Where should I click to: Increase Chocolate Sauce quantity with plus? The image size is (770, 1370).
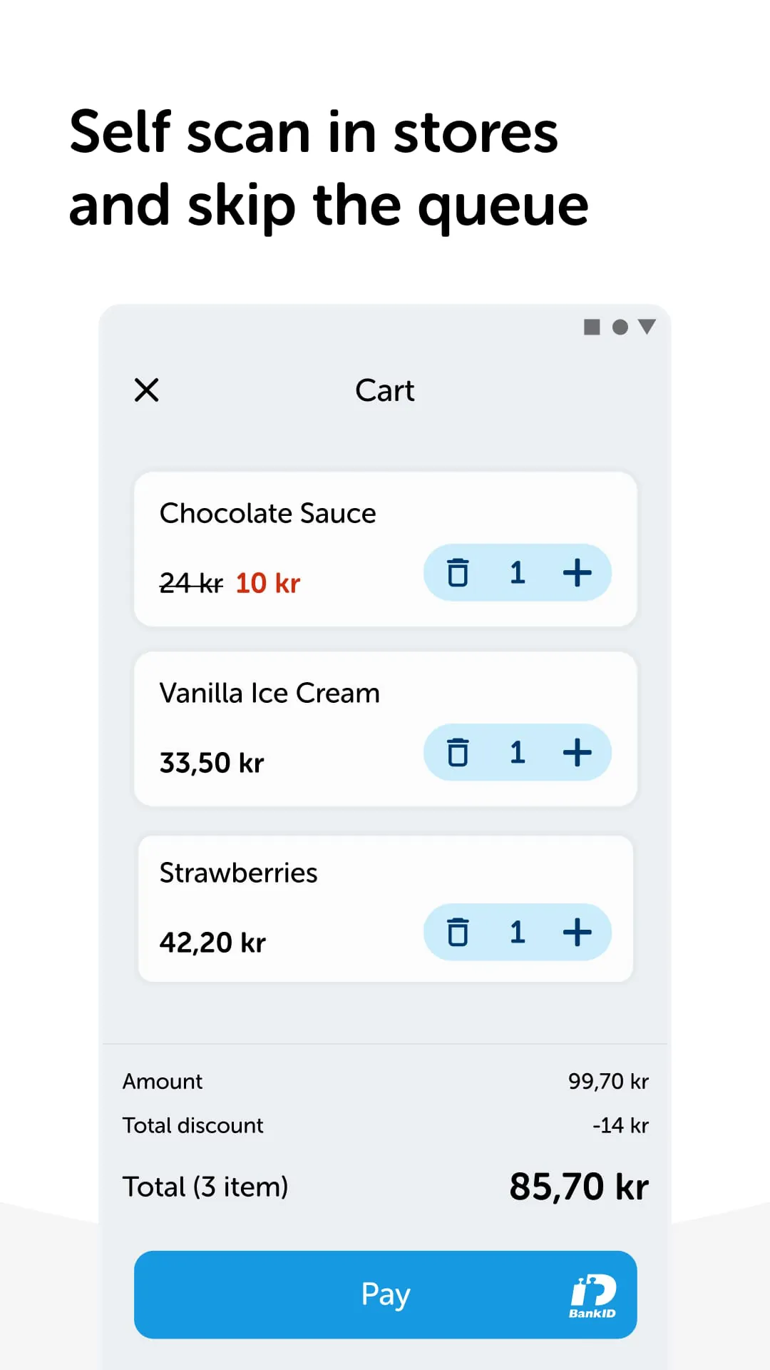coord(577,572)
